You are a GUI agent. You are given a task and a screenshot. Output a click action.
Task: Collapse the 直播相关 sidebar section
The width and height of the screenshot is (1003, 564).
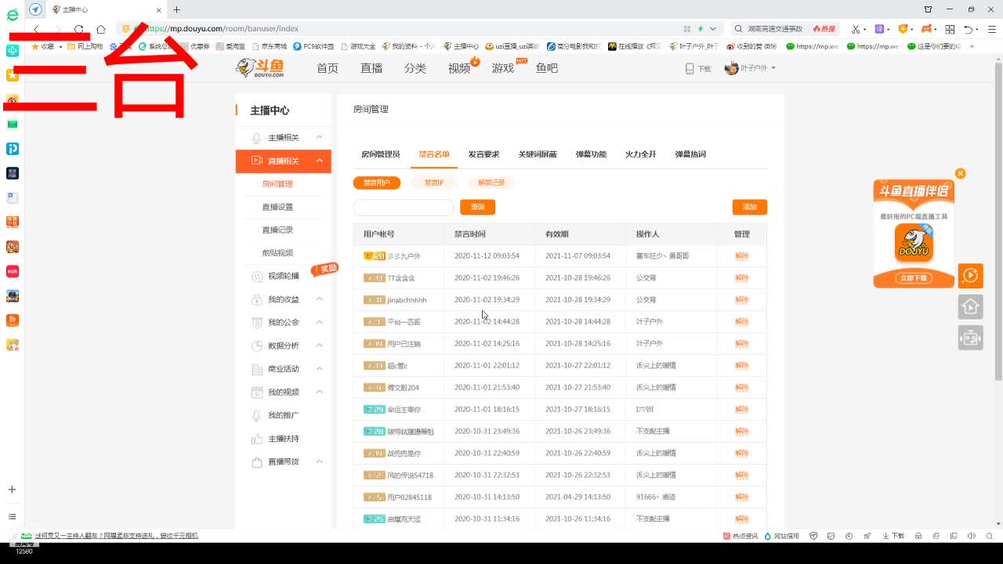pos(283,161)
